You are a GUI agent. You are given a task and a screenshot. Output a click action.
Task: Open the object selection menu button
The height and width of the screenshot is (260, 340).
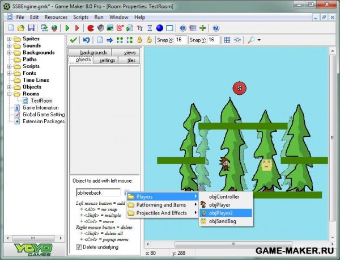pyautogui.click(x=126, y=192)
